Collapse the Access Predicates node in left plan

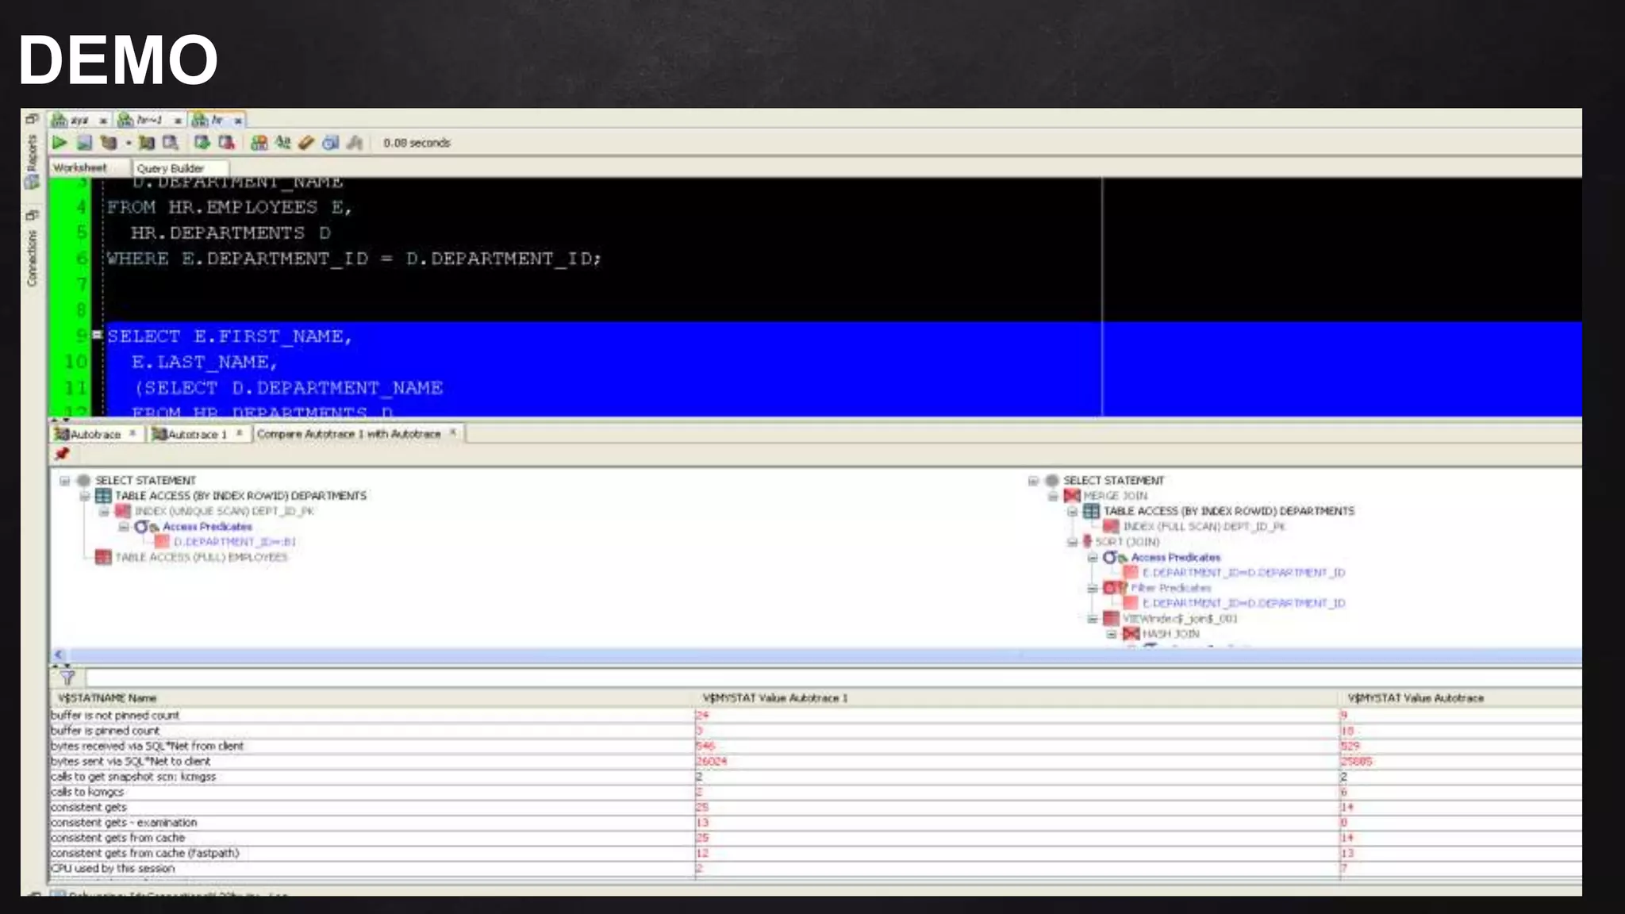[x=124, y=527]
